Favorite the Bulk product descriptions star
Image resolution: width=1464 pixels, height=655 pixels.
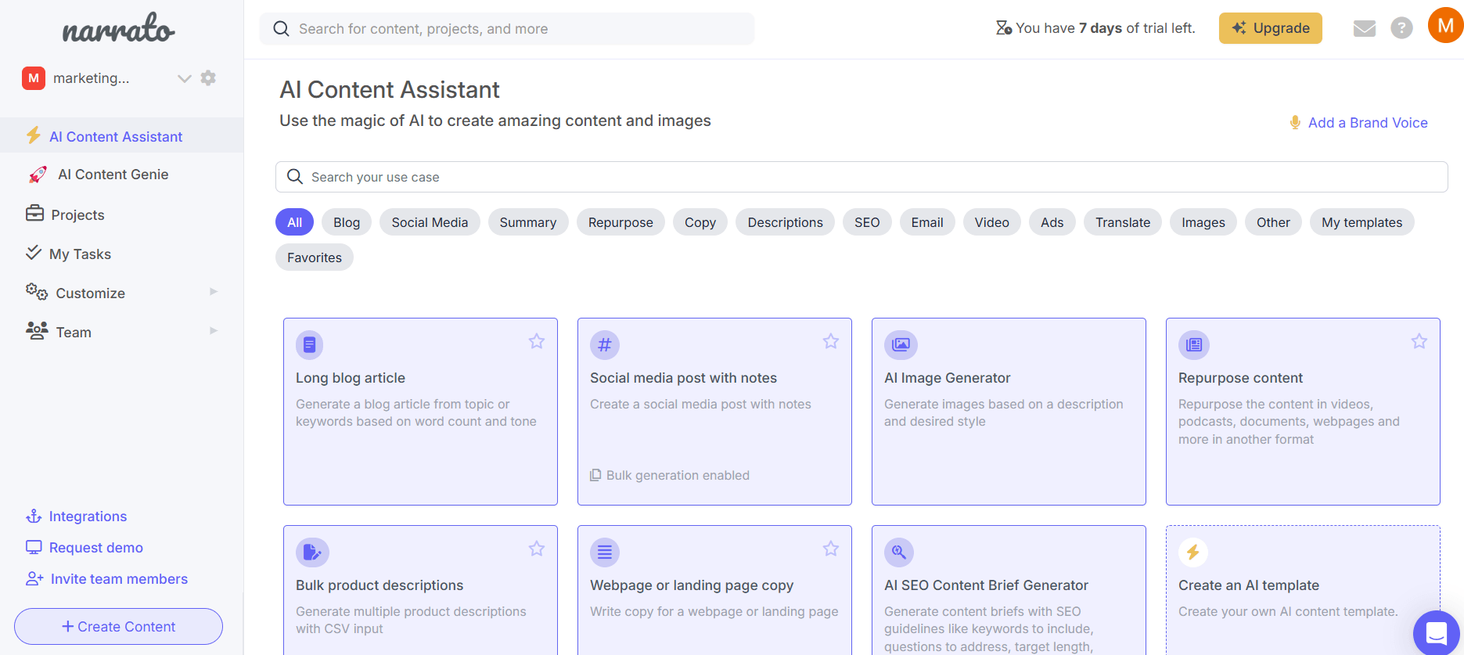537,549
